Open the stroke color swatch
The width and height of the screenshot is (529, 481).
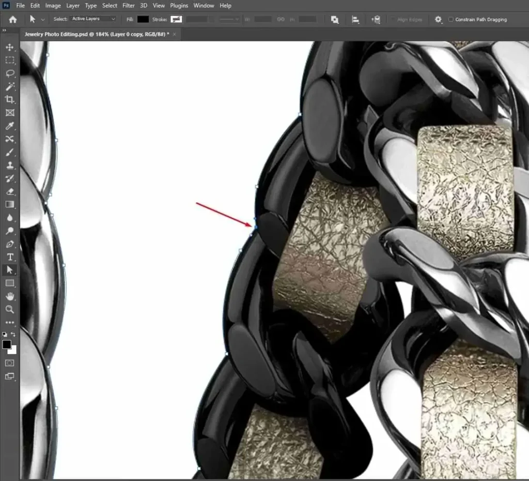176,19
